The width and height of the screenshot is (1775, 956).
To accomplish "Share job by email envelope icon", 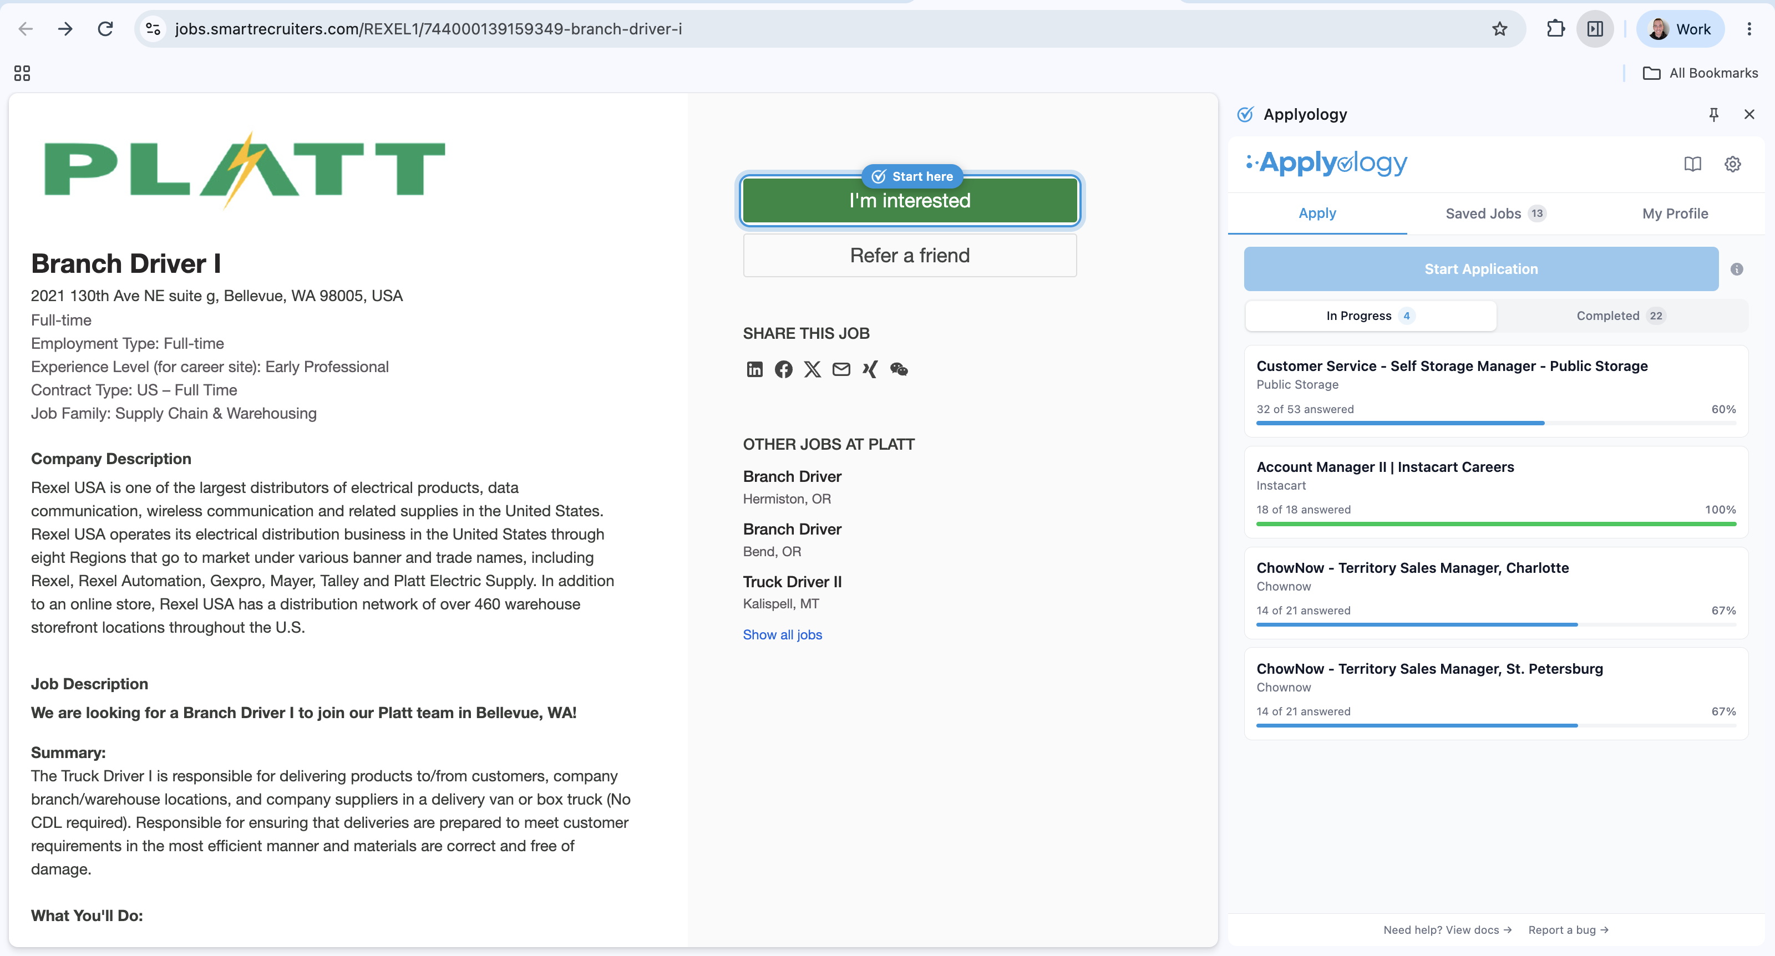I will [841, 369].
